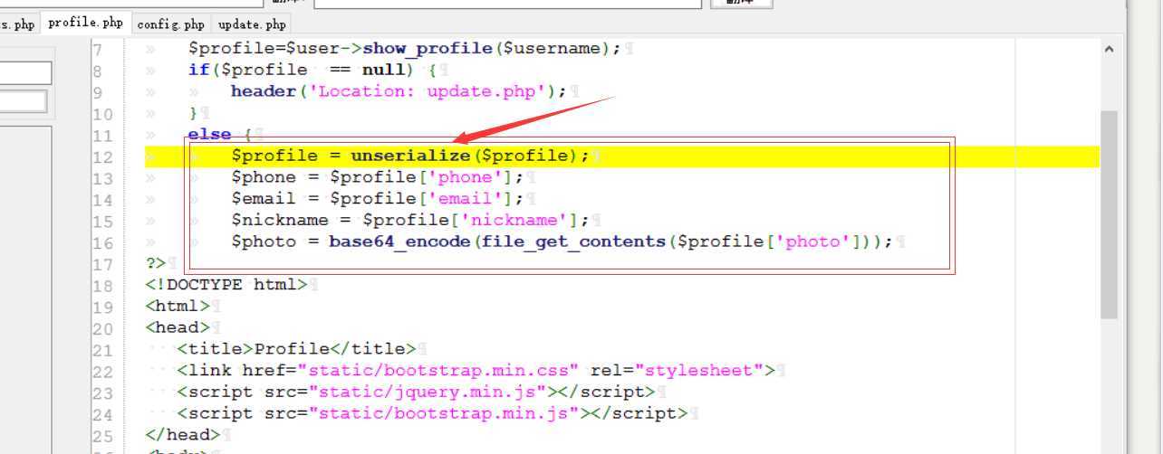
Task: Click the jquery.min.js script line
Action: click(x=416, y=393)
